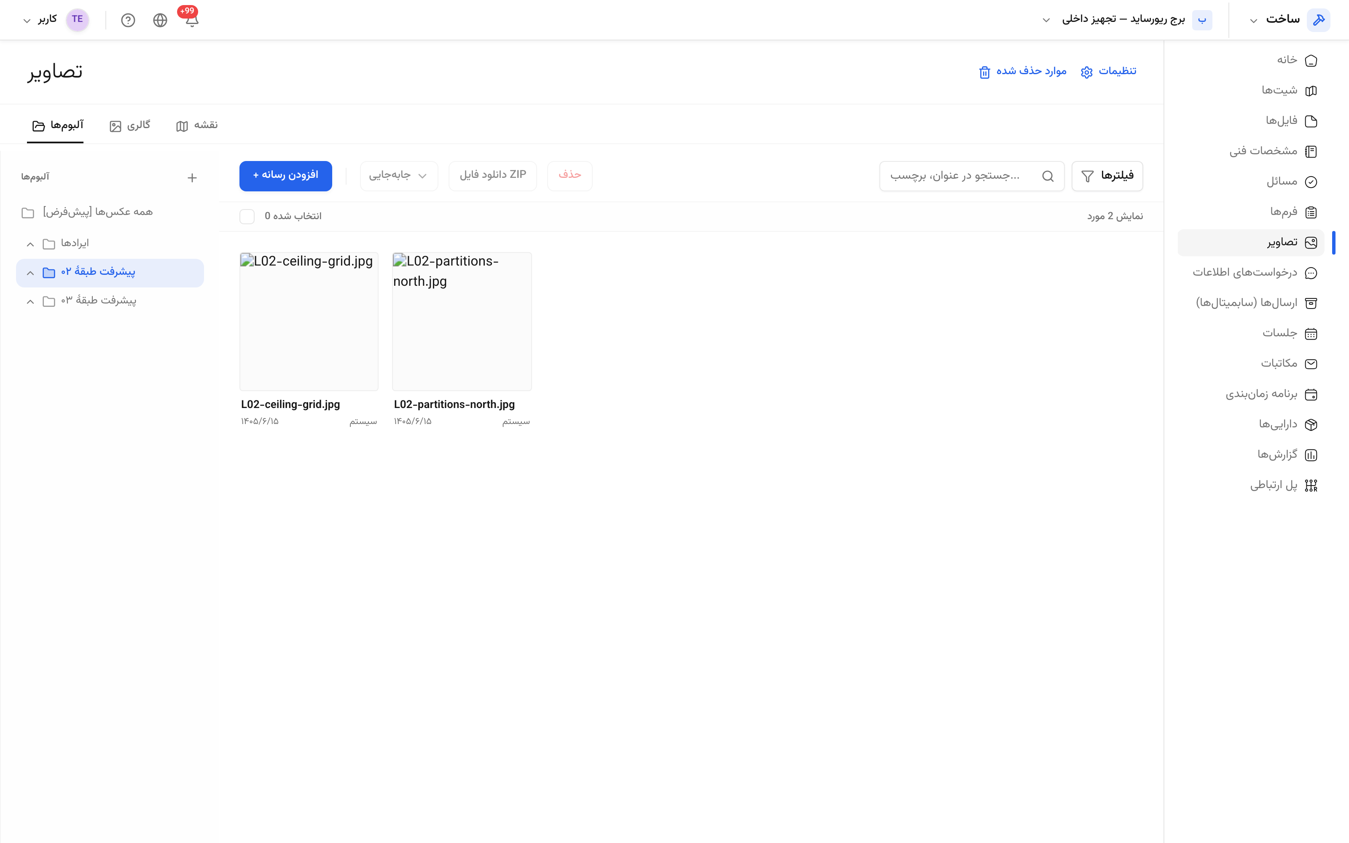Open برنامه زمان‌بندی in the sidebar

click(x=1250, y=394)
